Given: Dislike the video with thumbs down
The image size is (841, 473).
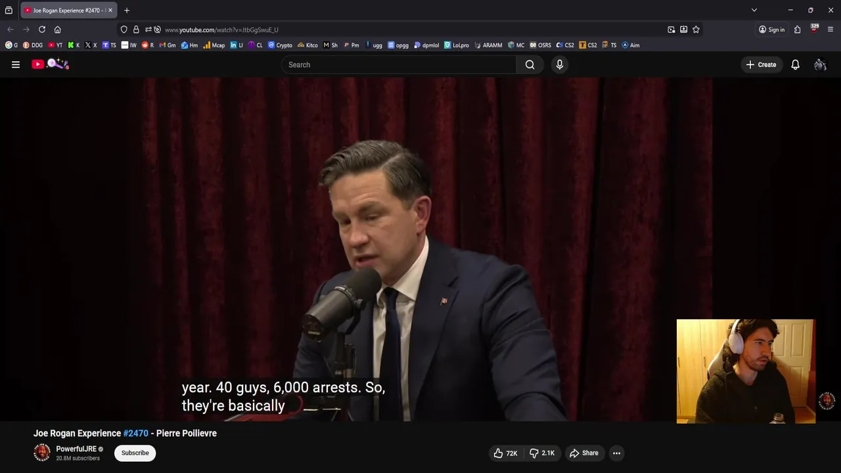Looking at the screenshot, I should pyautogui.click(x=543, y=453).
